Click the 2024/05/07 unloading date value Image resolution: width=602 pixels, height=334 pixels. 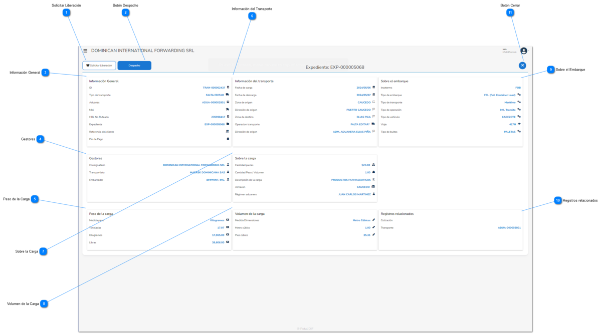pos(364,95)
